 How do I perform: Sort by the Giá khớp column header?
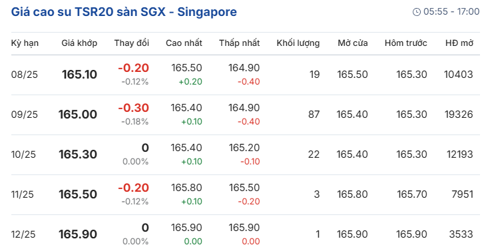click(79, 43)
